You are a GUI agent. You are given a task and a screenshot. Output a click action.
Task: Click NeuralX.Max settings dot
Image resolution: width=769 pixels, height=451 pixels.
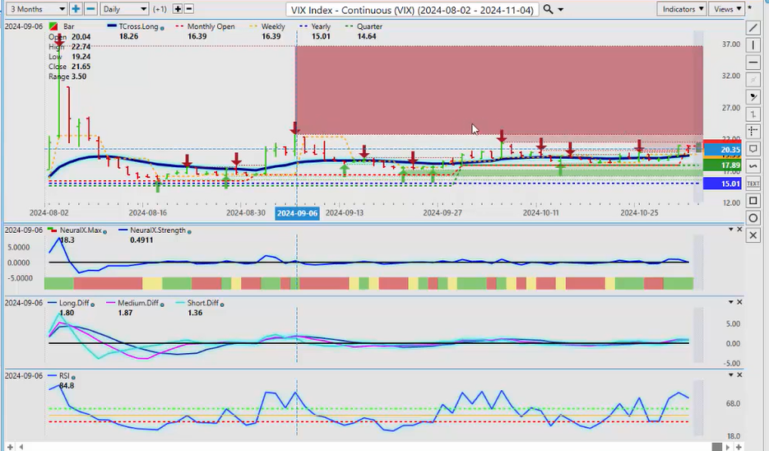[104, 231]
